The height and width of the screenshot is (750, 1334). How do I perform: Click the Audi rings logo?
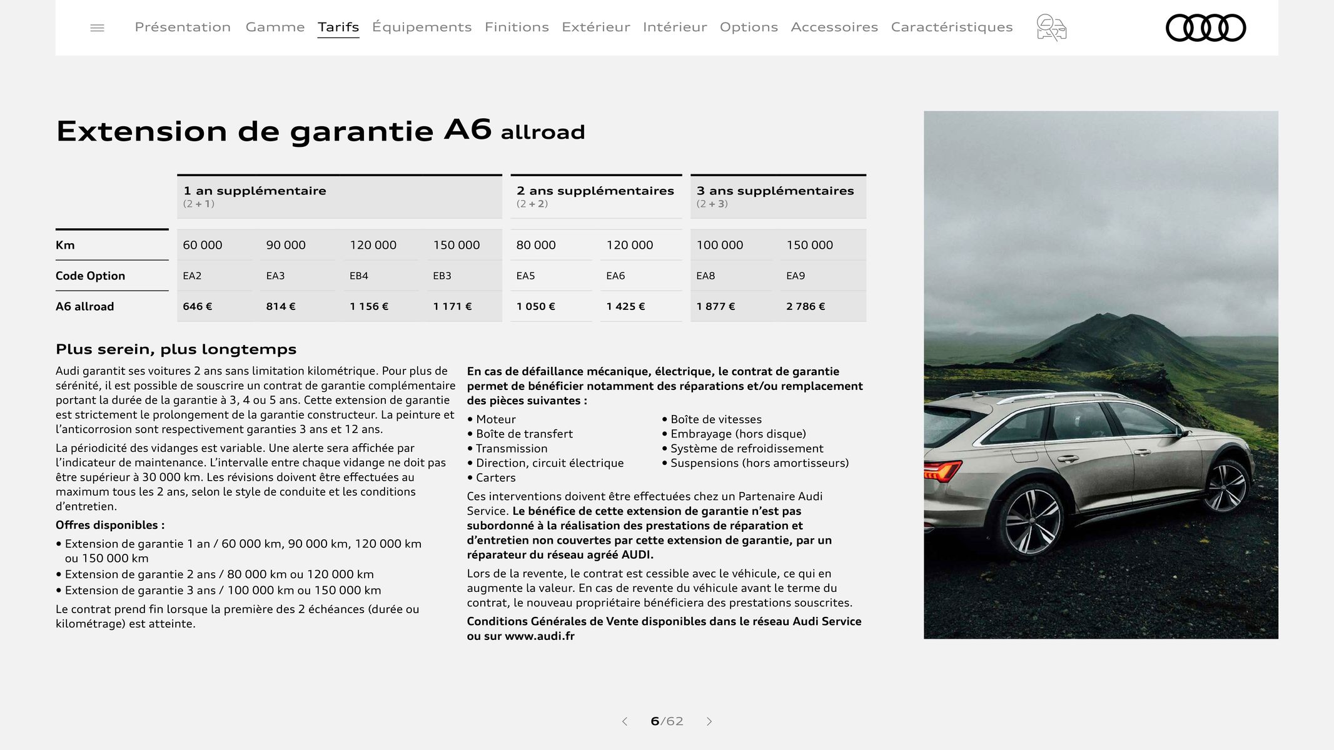[x=1206, y=27]
